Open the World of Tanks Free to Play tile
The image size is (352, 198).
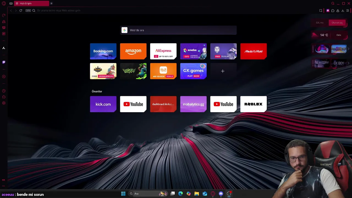(223, 51)
